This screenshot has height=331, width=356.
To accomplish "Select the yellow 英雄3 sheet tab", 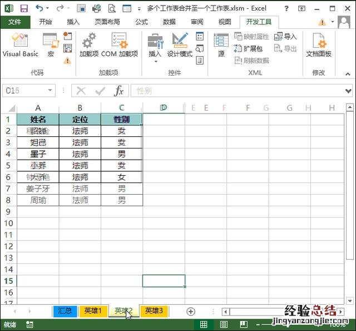I will 154,311.
